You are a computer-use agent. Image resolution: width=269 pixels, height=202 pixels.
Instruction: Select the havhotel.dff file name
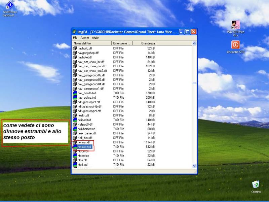[x=85, y=57]
